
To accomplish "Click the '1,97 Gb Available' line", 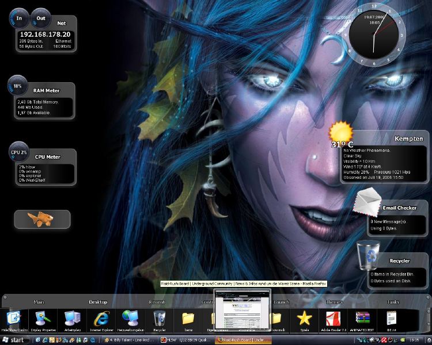I will click(33, 113).
